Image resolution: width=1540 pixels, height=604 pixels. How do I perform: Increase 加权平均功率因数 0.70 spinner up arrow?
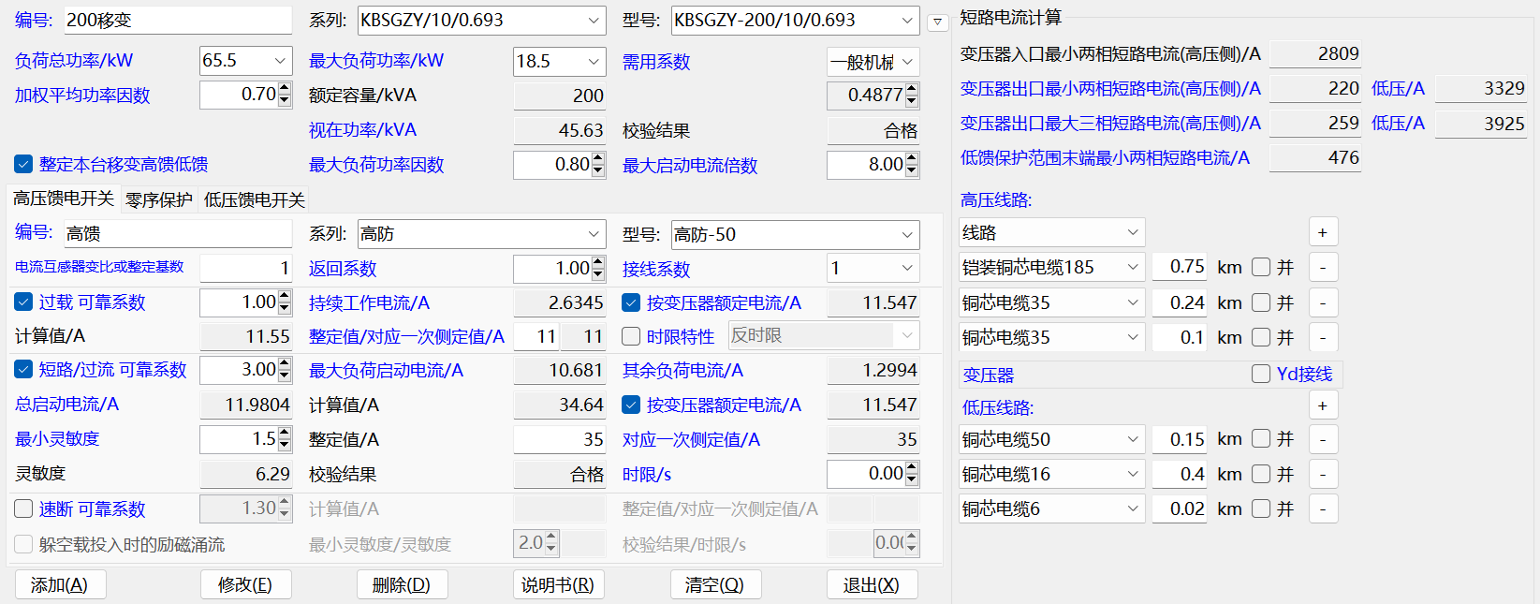click(285, 89)
